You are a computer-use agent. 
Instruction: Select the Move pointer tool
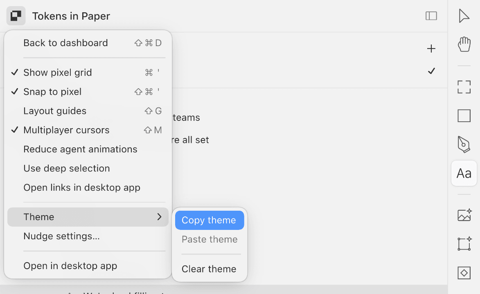pos(464,16)
